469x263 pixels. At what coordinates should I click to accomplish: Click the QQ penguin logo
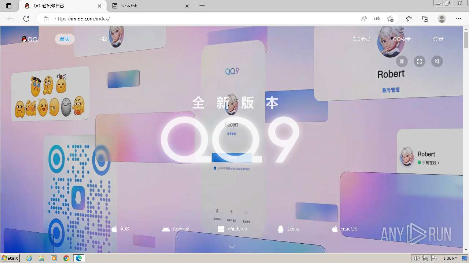point(30,39)
